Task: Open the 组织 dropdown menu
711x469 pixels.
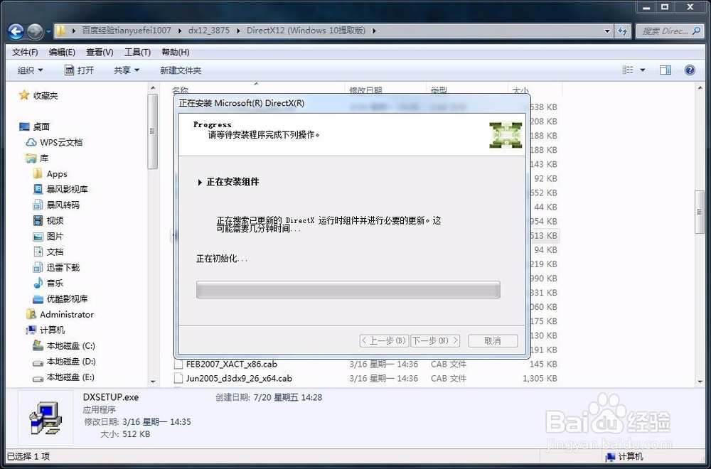Action: pyautogui.click(x=30, y=69)
